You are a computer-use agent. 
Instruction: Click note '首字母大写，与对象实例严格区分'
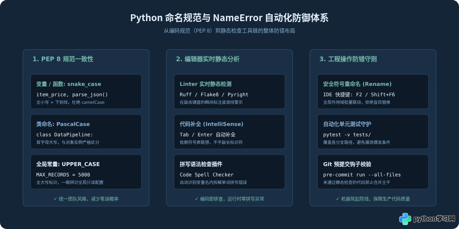coord(68,142)
